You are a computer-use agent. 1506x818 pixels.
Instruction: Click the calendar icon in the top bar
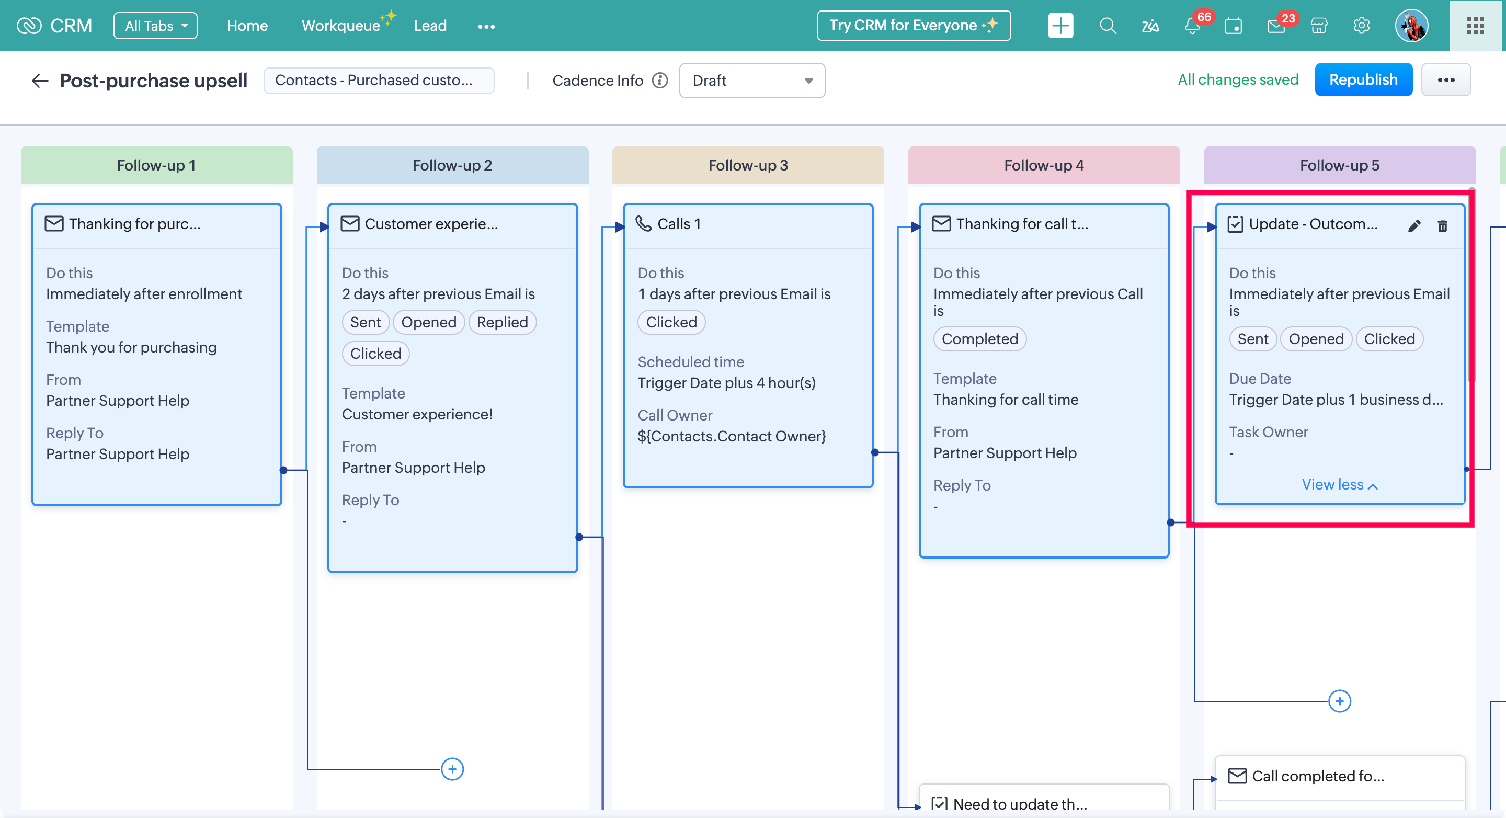1233,26
